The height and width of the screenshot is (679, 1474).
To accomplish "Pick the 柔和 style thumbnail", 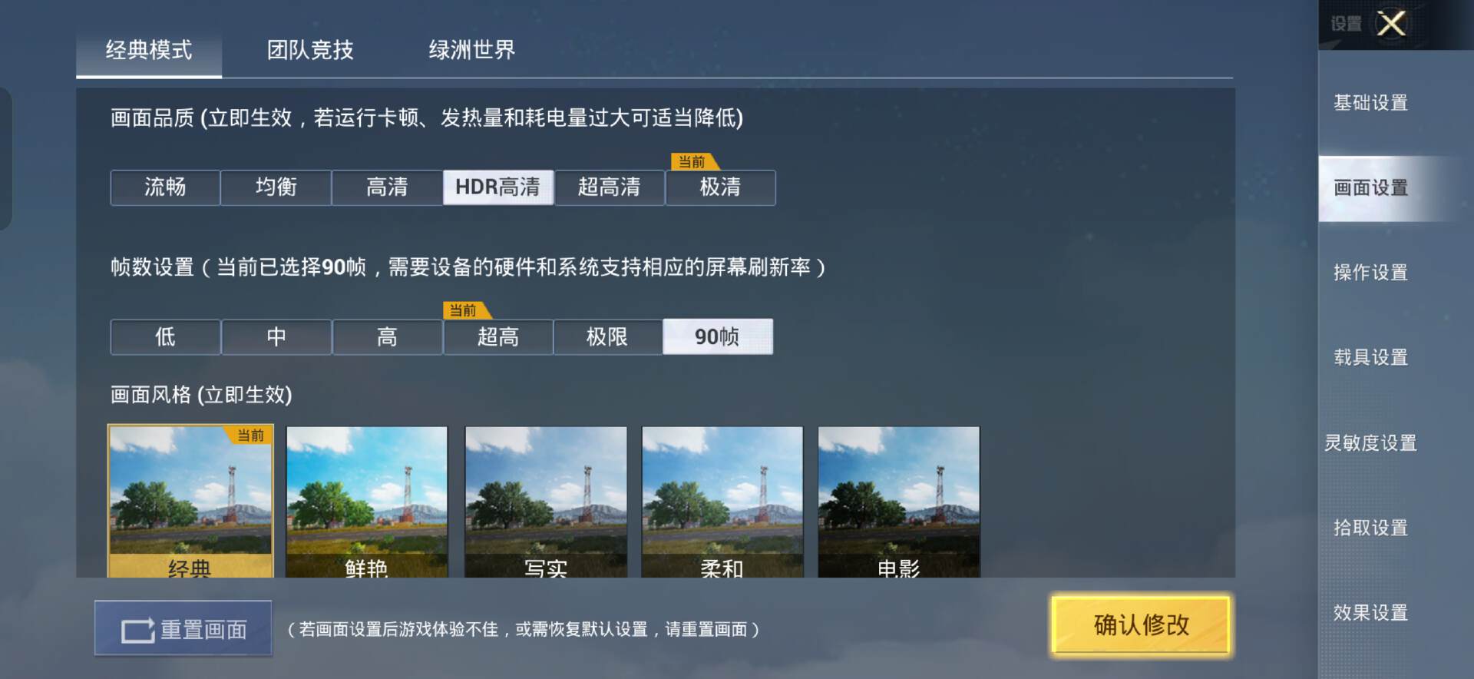I will (x=722, y=502).
